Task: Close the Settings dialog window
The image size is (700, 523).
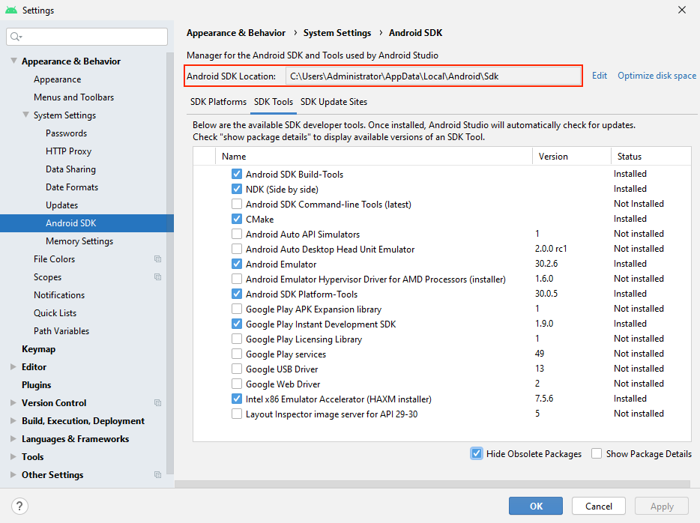Action: tap(682, 10)
